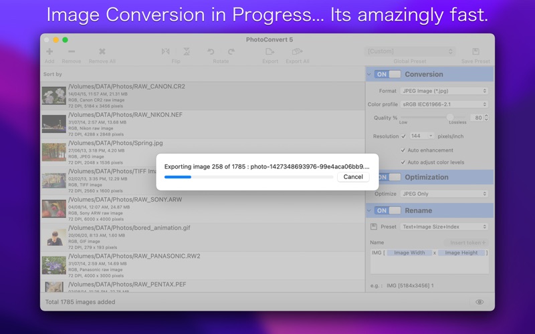Click the green maximize window button
Screen dimensions: 535x334
65,40
